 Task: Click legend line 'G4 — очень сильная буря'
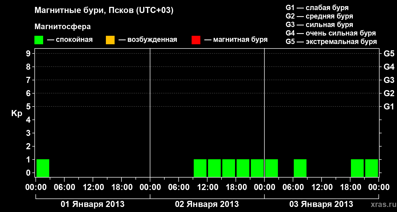click(331, 33)
